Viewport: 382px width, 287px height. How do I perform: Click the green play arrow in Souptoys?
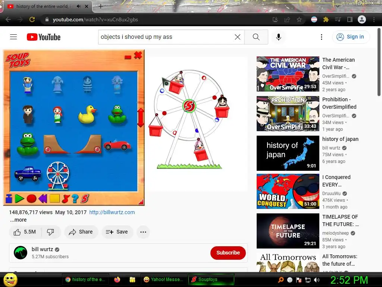[19, 199]
